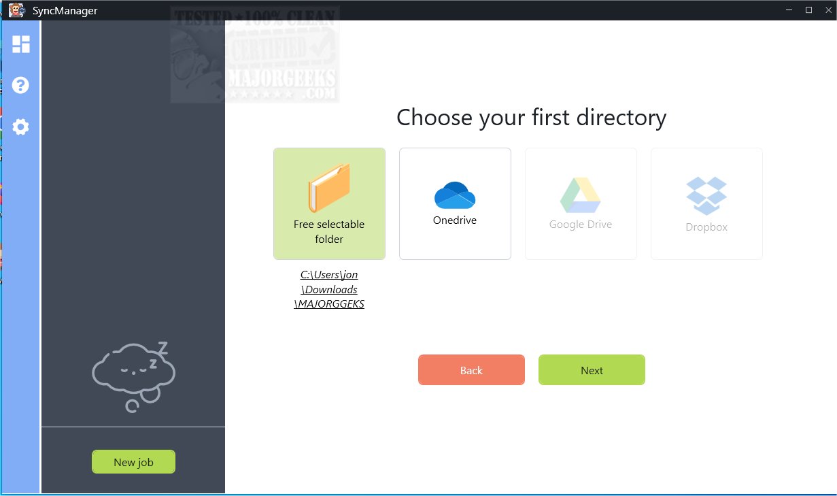Close the SyncManager window
The image size is (837, 496).
827,10
